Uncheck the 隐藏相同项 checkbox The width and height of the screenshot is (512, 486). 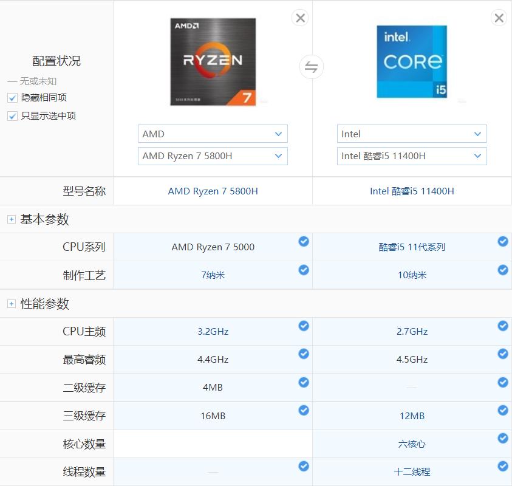click(13, 97)
